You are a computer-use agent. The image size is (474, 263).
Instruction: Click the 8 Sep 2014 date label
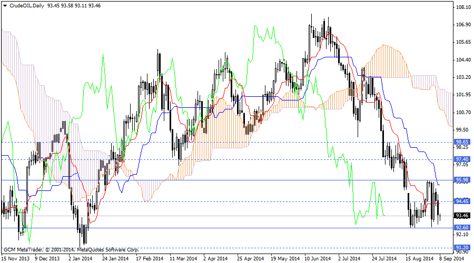452,258
